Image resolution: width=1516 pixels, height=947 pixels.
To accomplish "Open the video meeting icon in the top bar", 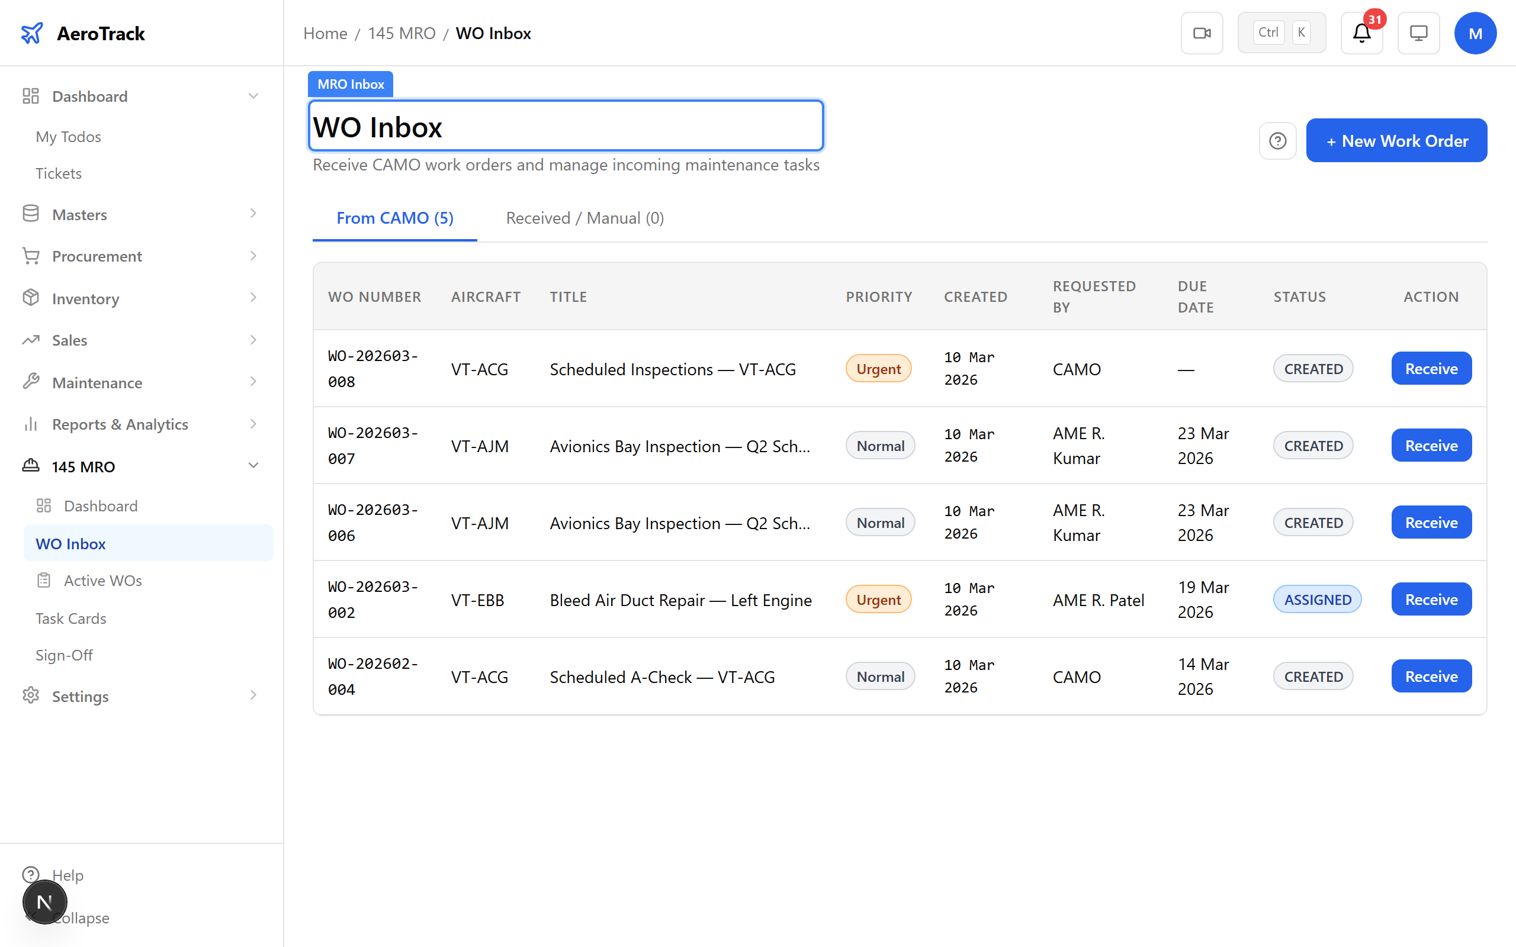I will (1202, 33).
